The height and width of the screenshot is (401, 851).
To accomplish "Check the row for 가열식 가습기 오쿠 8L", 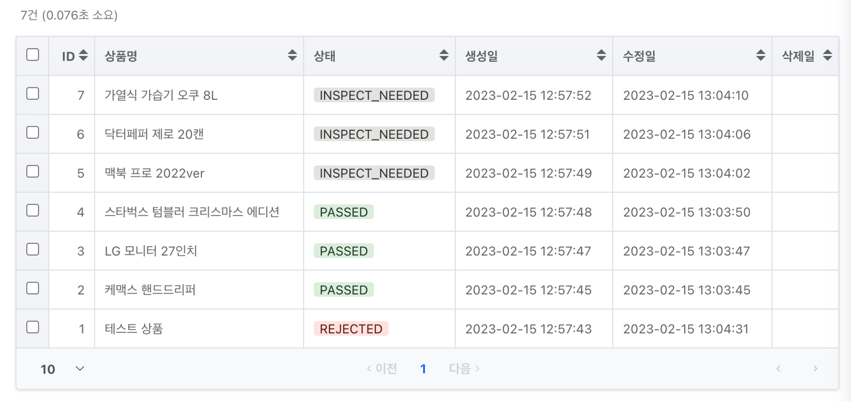I will (33, 94).
